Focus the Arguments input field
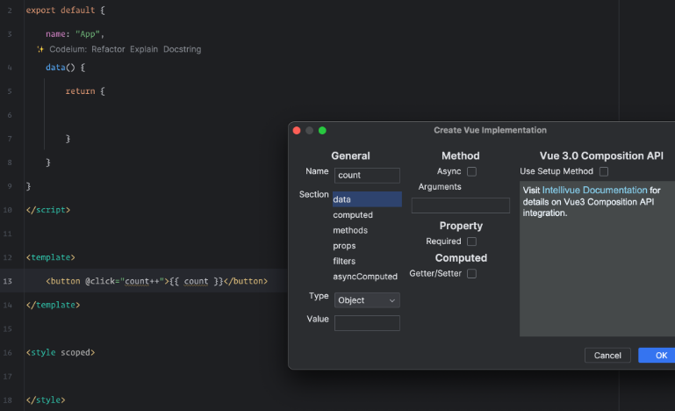Screen dimensions: 675x411 (460, 205)
